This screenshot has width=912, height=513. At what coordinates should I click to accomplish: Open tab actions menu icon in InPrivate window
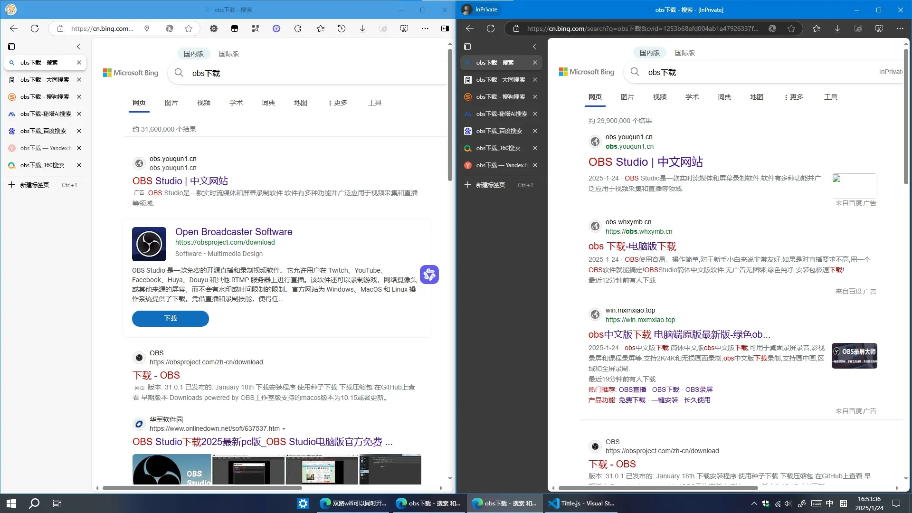tap(467, 47)
